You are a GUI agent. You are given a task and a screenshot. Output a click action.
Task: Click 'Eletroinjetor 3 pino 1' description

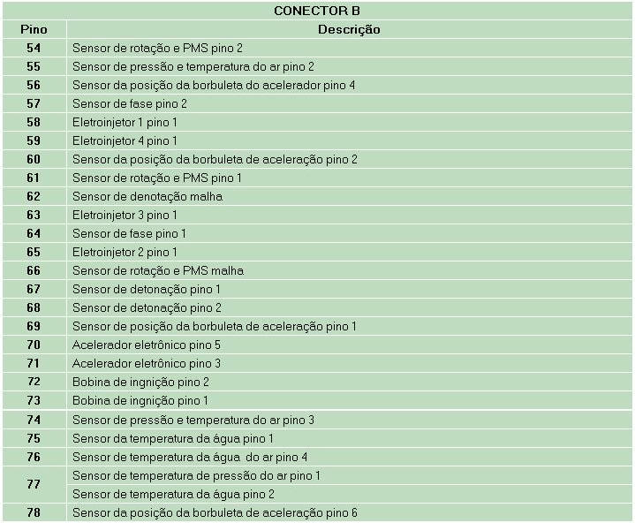point(125,215)
